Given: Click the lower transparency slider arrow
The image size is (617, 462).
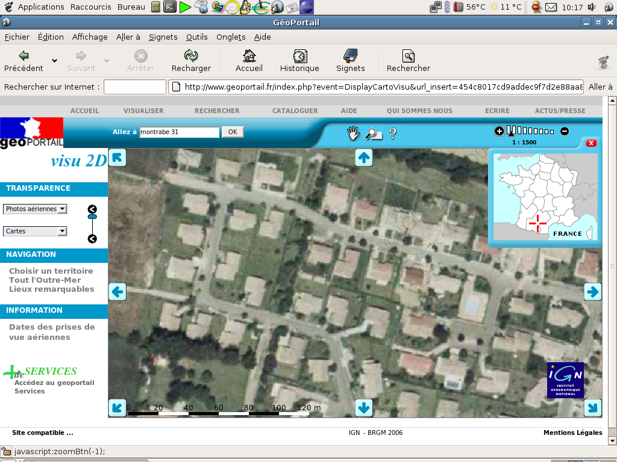Looking at the screenshot, I should pos(92,238).
